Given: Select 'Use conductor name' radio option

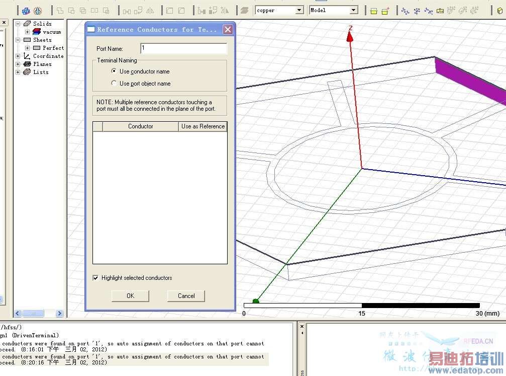Looking at the screenshot, I should pos(114,71).
